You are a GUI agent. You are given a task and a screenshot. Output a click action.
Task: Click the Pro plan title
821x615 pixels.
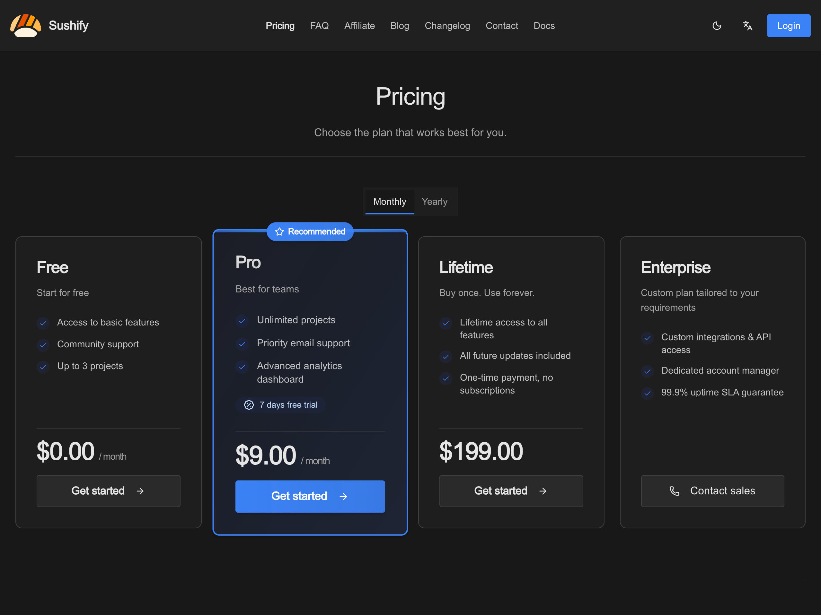248,263
